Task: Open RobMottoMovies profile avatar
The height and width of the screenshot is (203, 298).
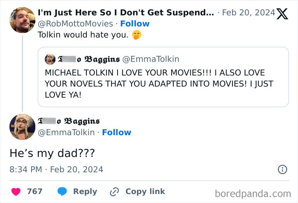Action: click(22, 20)
